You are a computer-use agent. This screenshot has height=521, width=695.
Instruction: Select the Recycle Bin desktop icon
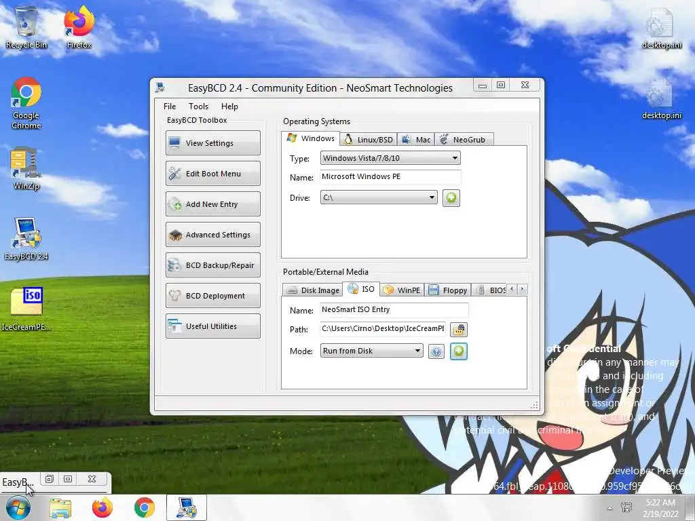(x=26, y=27)
